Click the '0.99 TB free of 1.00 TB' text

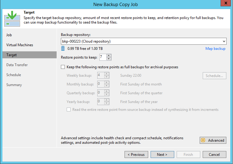coord(85,49)
